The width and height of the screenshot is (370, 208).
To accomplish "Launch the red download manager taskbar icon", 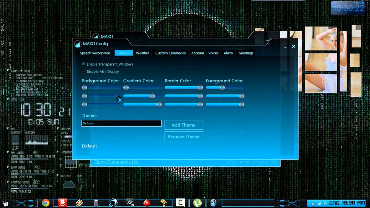I will [x=62, y=203].
